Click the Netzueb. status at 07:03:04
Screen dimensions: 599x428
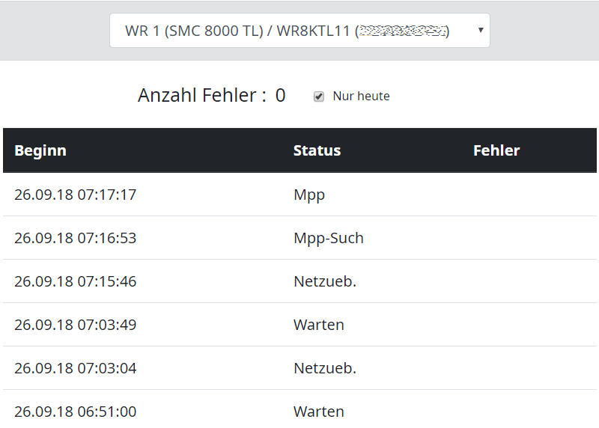pos(324,368)
